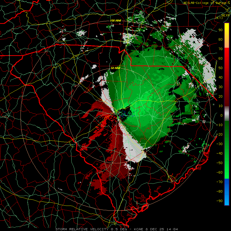Click the "[KT]" units label
Screen dimensions: 231x231
pyautogui.click(x=219, y=18)
